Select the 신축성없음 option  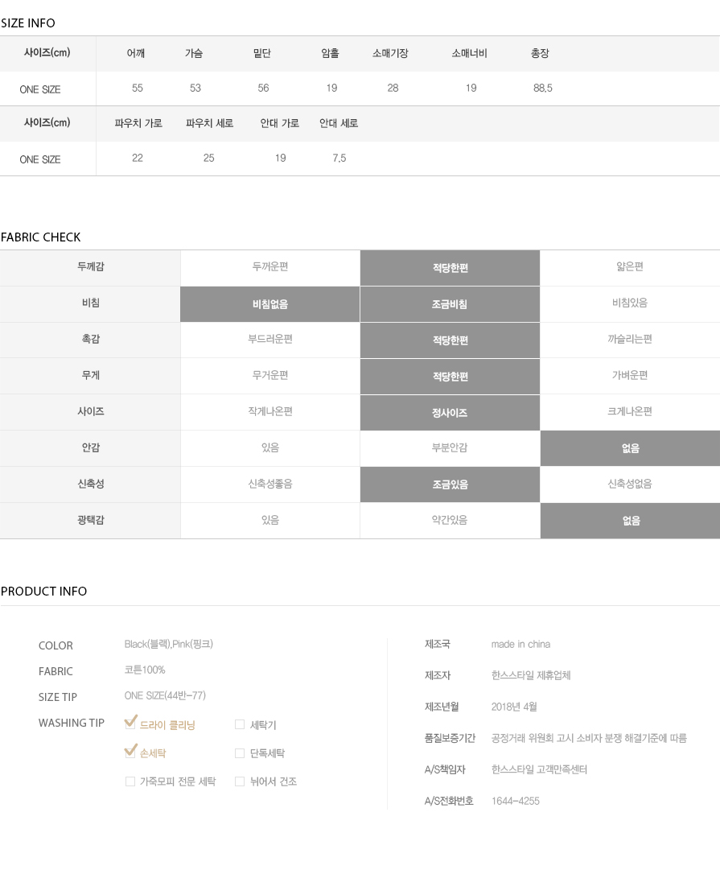pyautogui.click(x=630, y=484)
